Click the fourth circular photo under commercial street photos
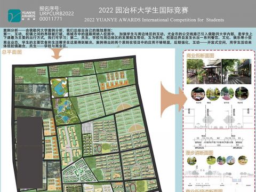 coord(242,94)
